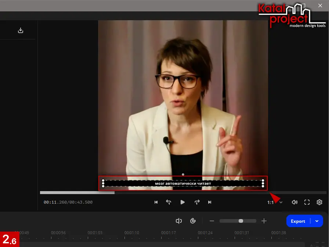This screenshot has height=247, width=329.
Task: Select the subtitle text "мозг автоматически читает"
Action: pos(183,183)
